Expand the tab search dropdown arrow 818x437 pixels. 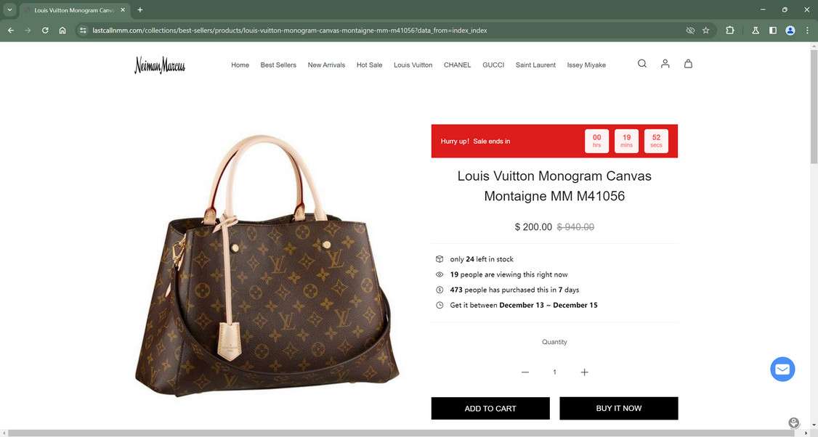tap(9, 9)
